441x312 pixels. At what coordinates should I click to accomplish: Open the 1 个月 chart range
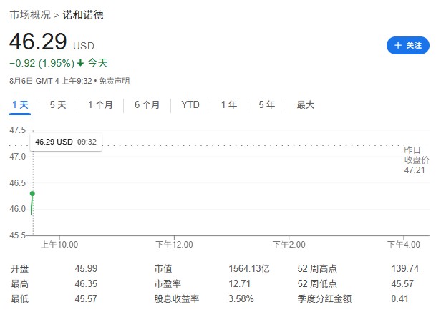click(100, 105)
